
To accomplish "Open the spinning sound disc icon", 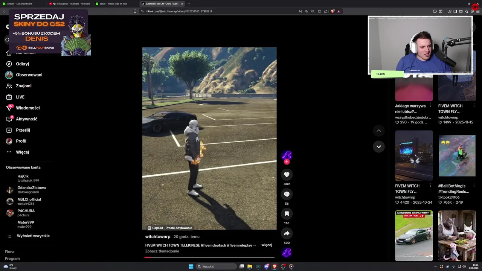I will coord(287,253).
